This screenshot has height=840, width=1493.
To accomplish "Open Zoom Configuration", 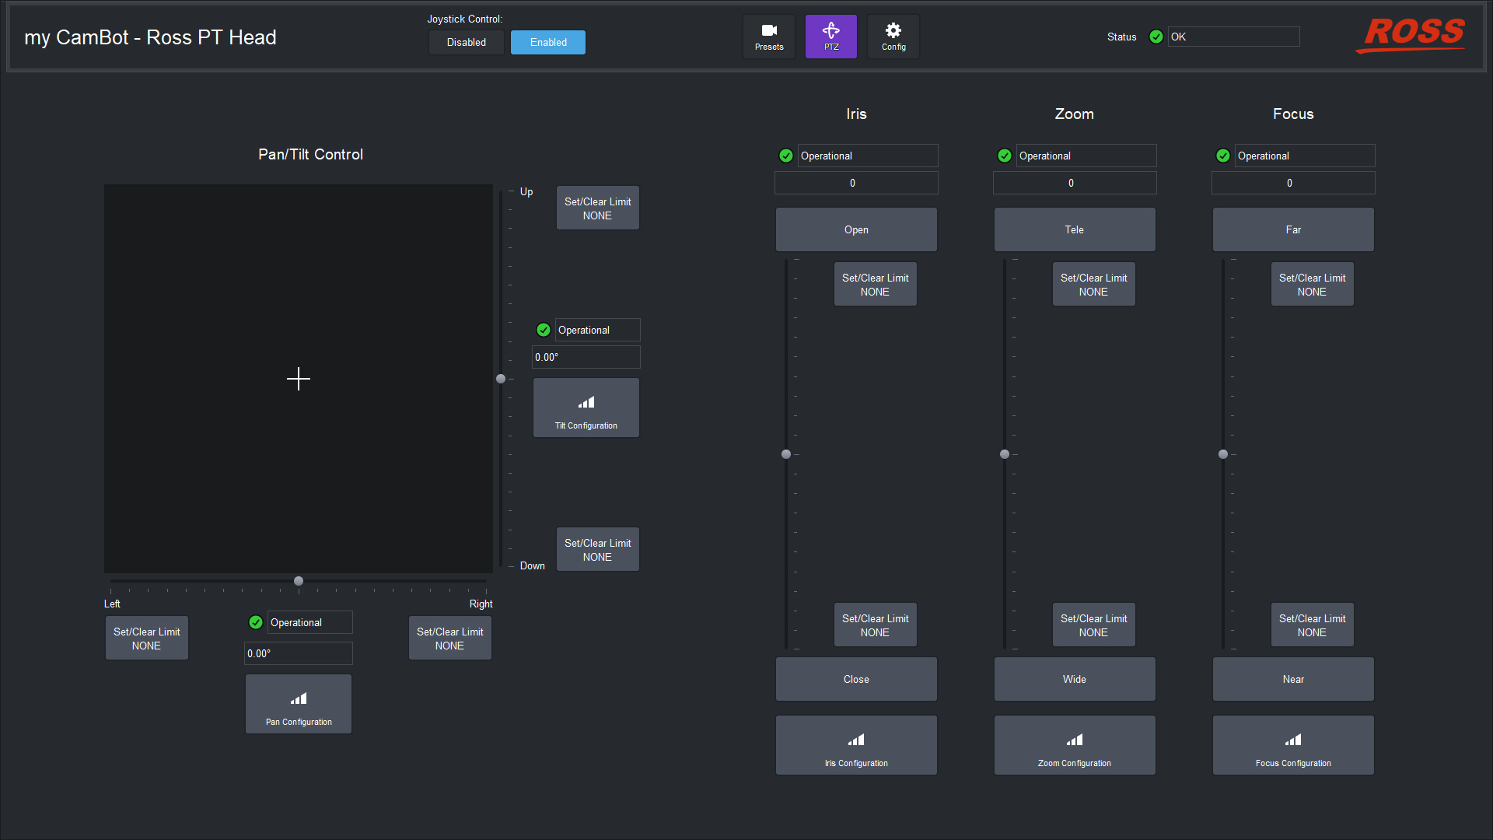I will 1074,745.
